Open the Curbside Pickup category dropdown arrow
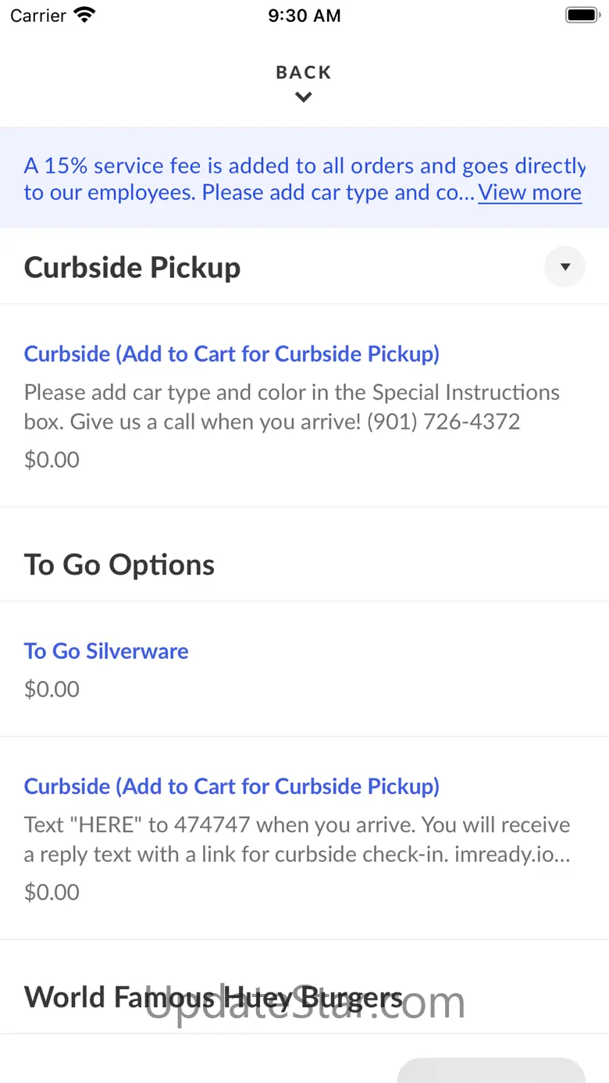 [x=564, y=267]
